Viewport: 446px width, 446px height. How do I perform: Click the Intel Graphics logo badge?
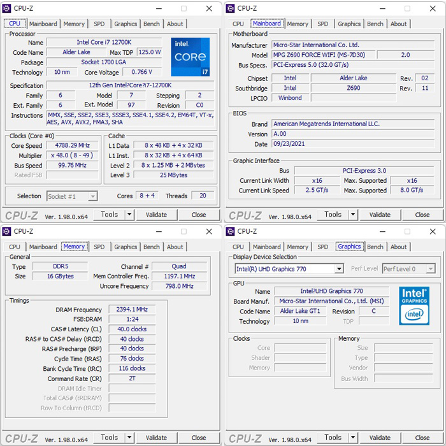tap(414, 305)
